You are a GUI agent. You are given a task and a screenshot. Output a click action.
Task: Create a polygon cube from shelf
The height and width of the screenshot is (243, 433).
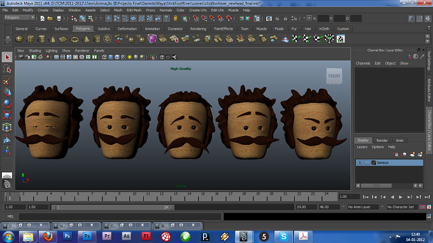[31, 39]
